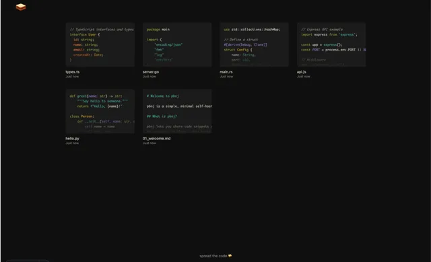Click the 'Just now' timestamp under types.ts
Screen dimensions: 431x262
[x=72, y=77]
